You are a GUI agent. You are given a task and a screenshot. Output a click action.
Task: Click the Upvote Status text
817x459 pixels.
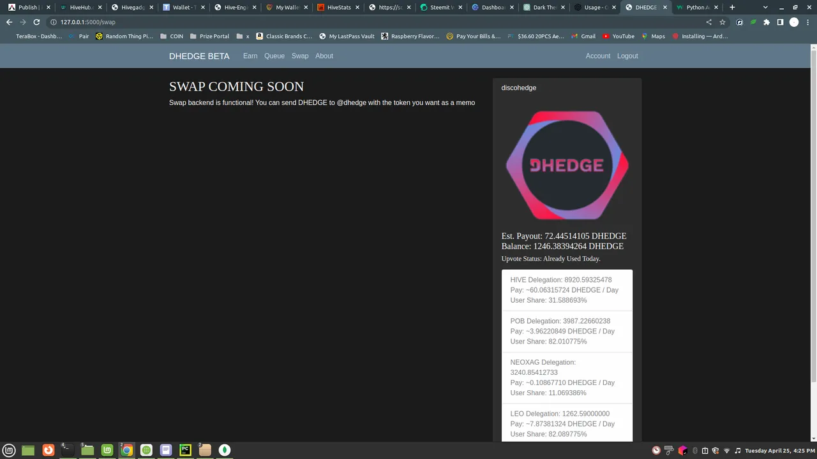click(x=551, y=259)
